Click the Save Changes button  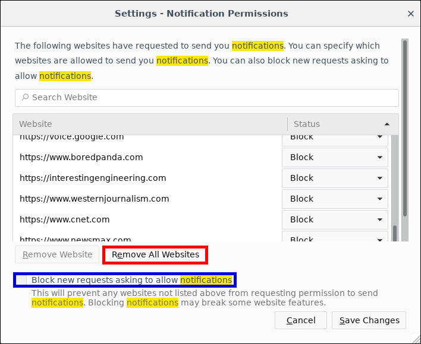[x=369, y=320]
